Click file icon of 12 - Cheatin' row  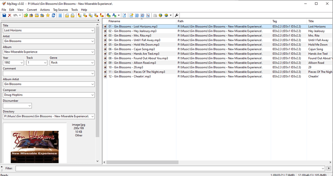pos(105,76)
